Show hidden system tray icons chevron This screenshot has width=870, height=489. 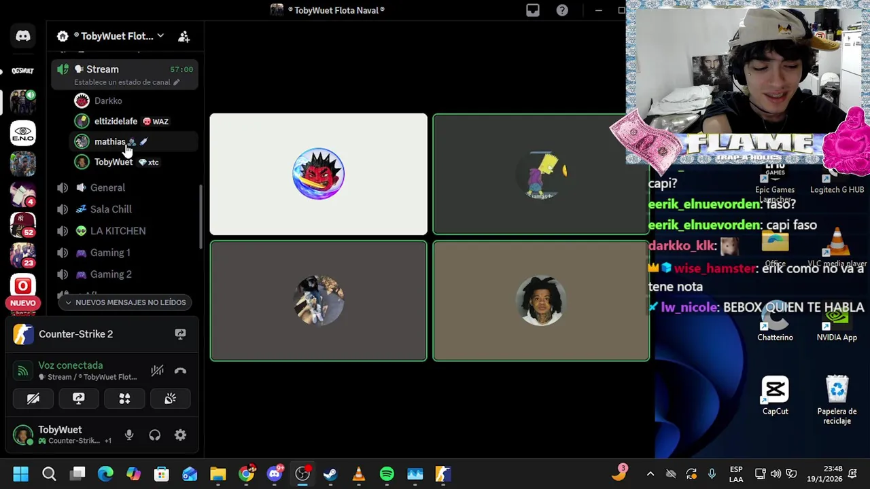(x=650, y=474)
